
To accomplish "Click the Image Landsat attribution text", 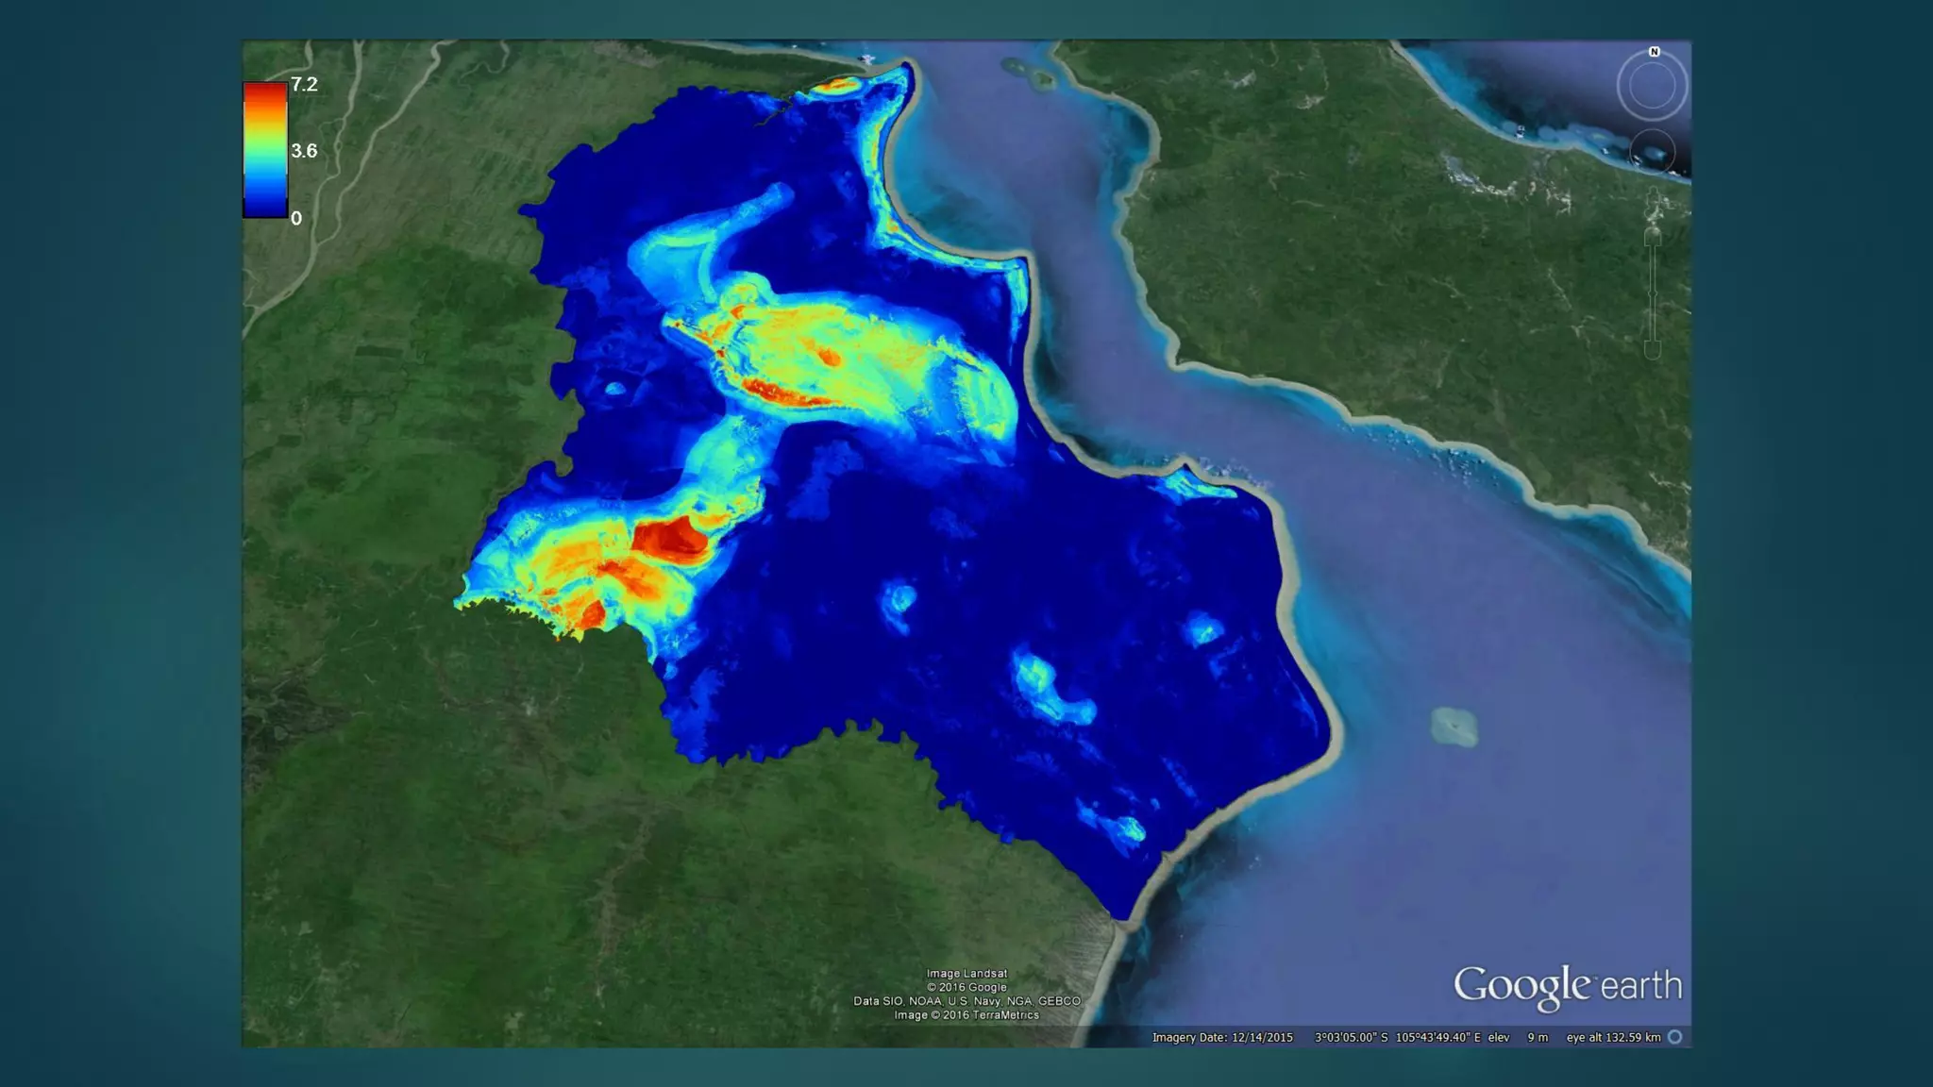I will [966, 974].
